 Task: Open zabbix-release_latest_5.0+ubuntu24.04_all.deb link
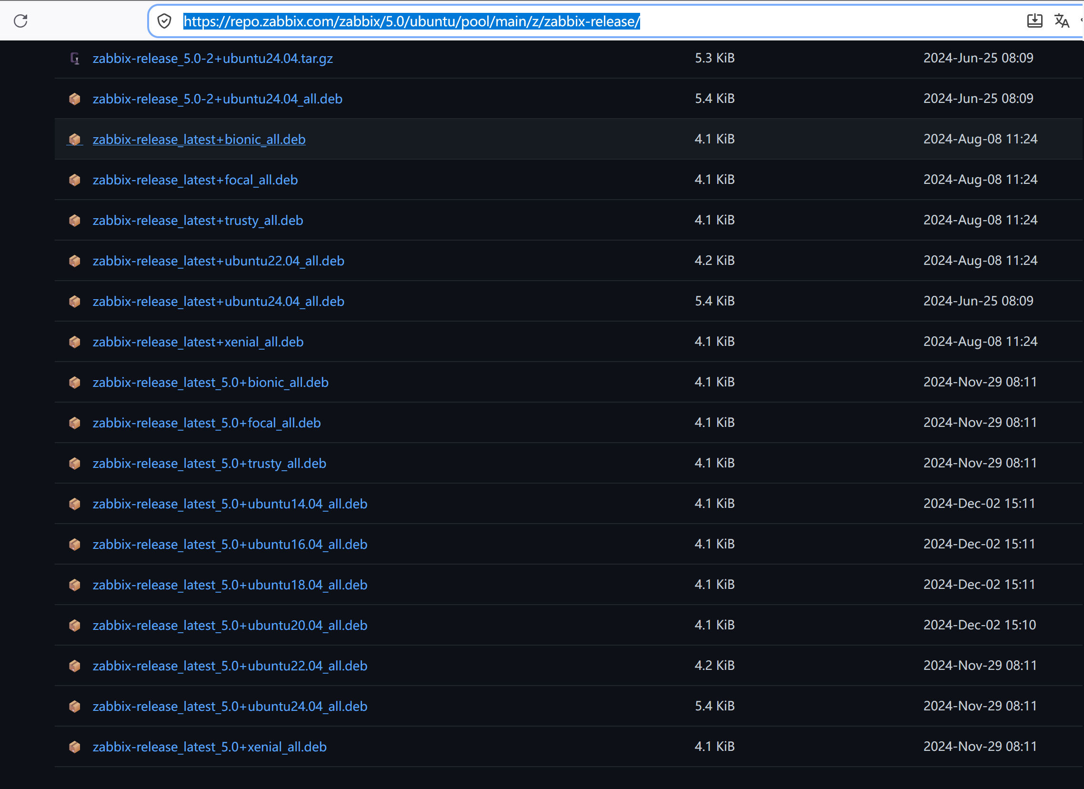[x=230, y=706]
